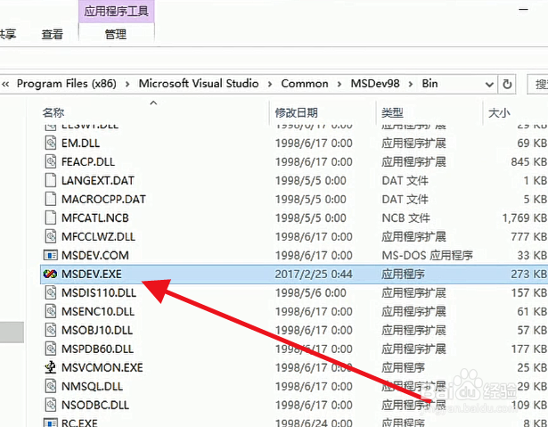Click the MSVCMON.EXE application icon

coord(50,367)
